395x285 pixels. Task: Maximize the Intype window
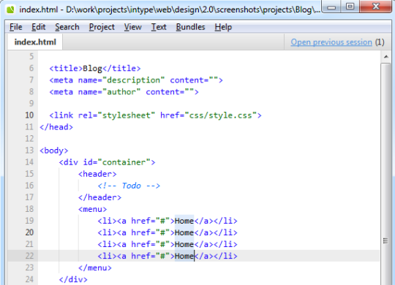(350, 7)
